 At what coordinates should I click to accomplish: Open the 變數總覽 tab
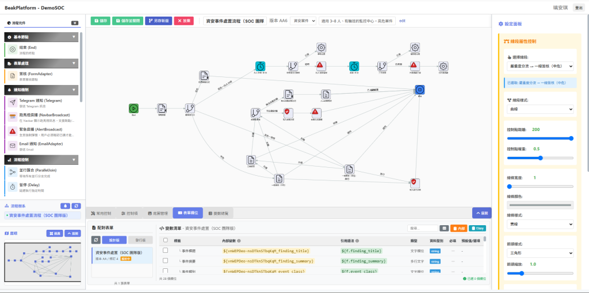[x=219, y=213]
